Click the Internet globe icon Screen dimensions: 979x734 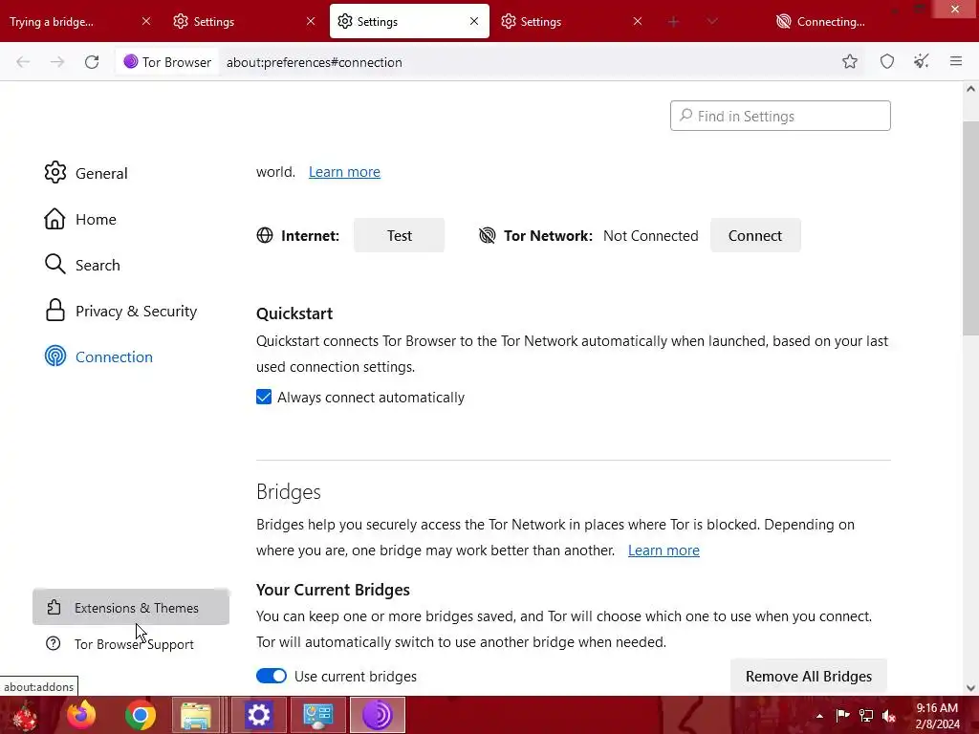pos(265,235)
